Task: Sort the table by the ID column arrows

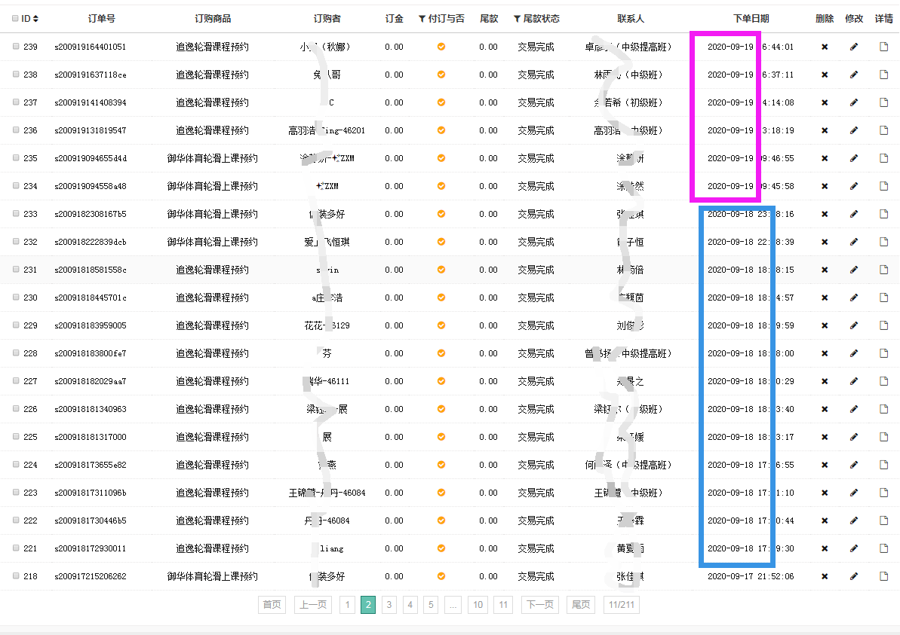Action: tap(35, 19)
